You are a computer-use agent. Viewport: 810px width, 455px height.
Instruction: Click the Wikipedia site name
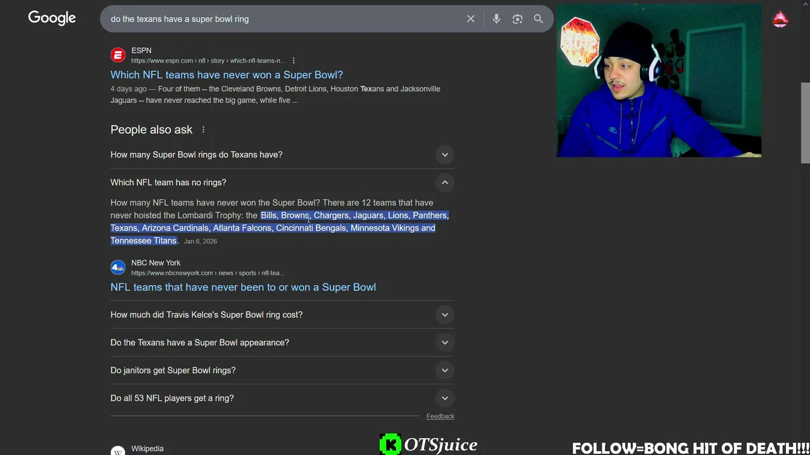click(x=147, y=449)
